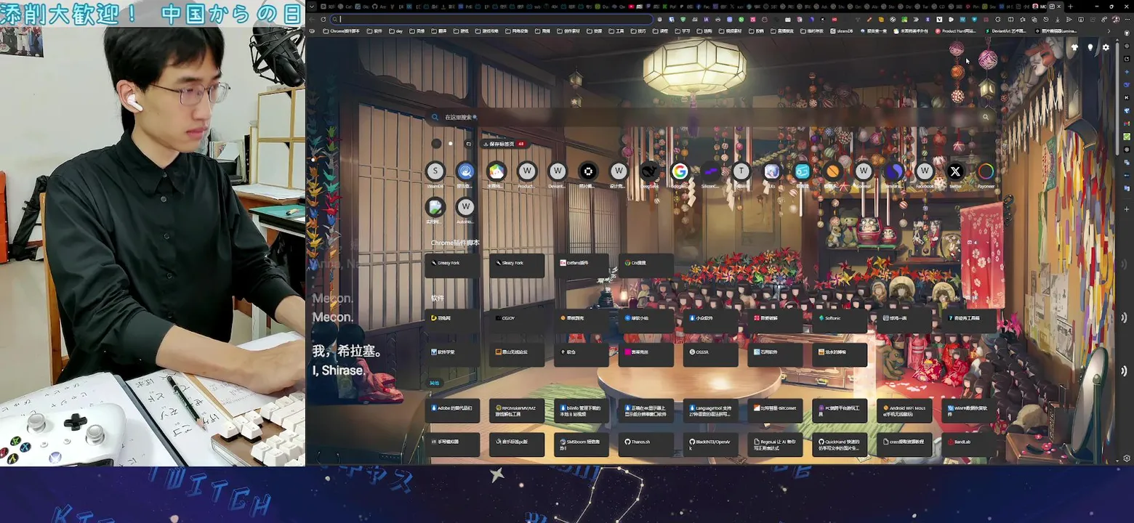The height and width of the screenshot is (523, 1134).
Task: Open the SiliconC... purple speed-dial shortcut
Action: point(710,171)
